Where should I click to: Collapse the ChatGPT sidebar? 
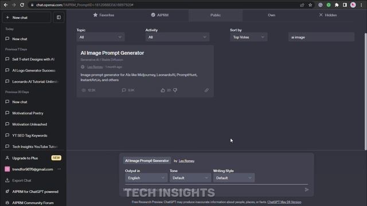click(x=58, y=17)
